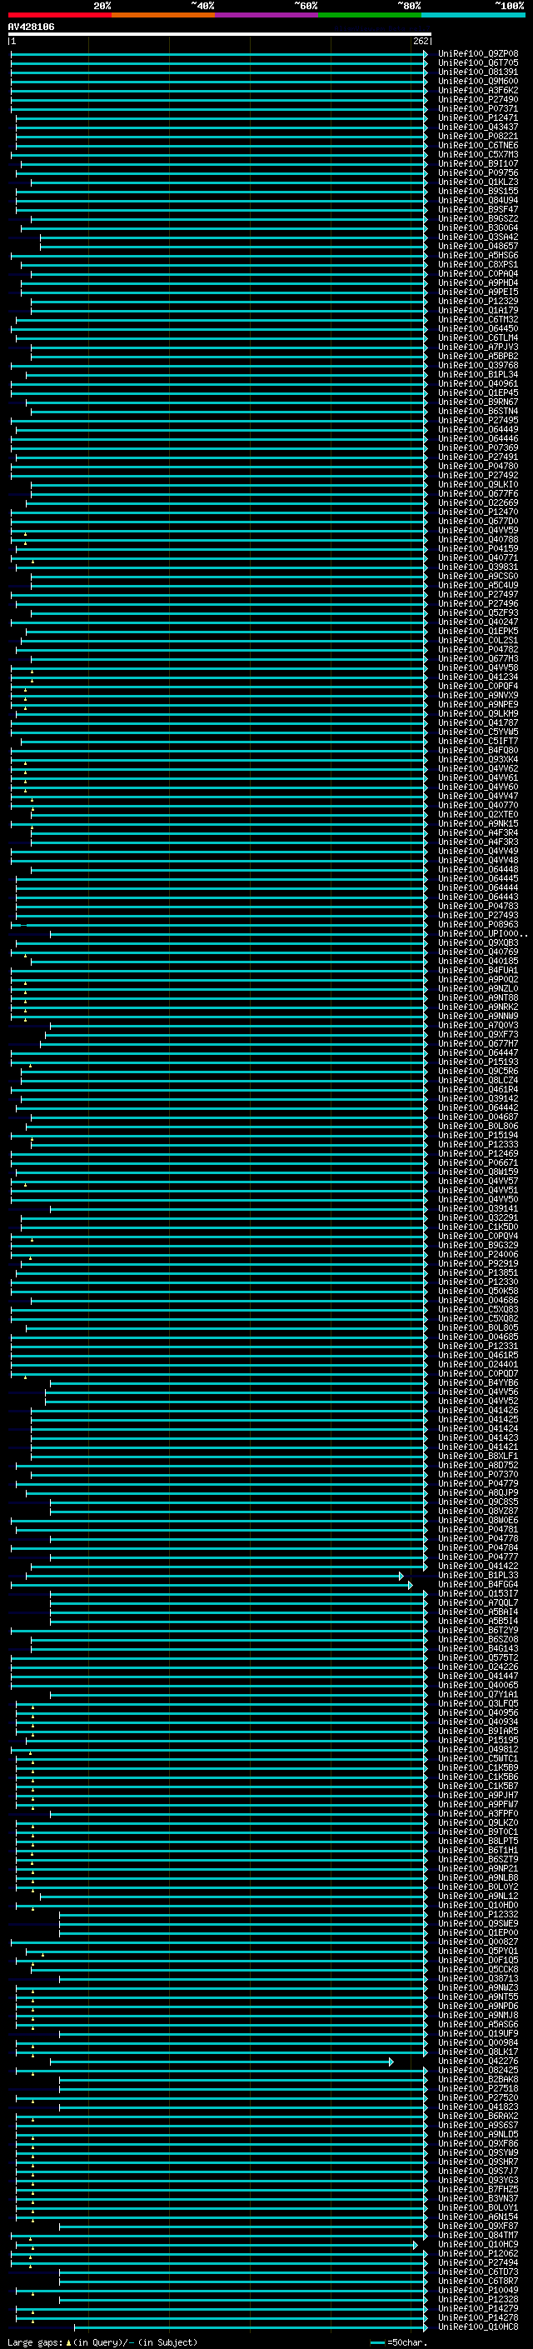Image resolution: width=533 pixels, height=2349 pixels.
Task: Click the label UniRef100_C5X7M3
Action: (478, 154)
